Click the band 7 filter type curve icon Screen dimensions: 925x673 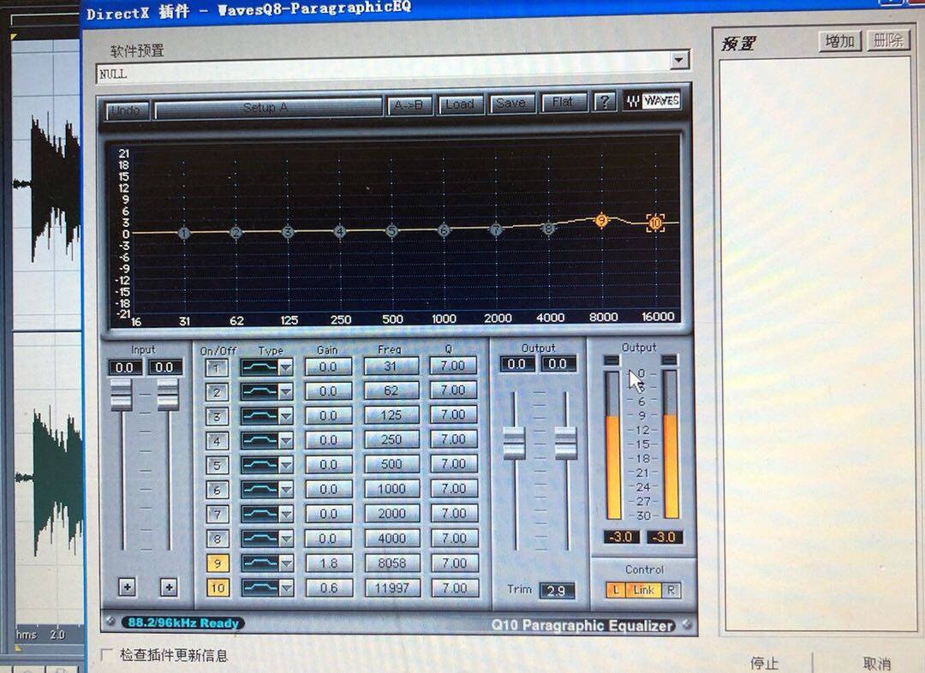coord(260,515)
